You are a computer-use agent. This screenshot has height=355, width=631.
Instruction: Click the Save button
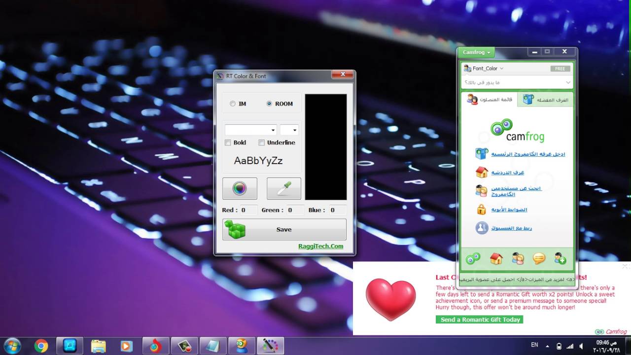284,230
